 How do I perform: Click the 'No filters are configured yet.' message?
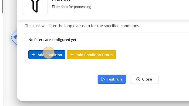coord(53,40)
